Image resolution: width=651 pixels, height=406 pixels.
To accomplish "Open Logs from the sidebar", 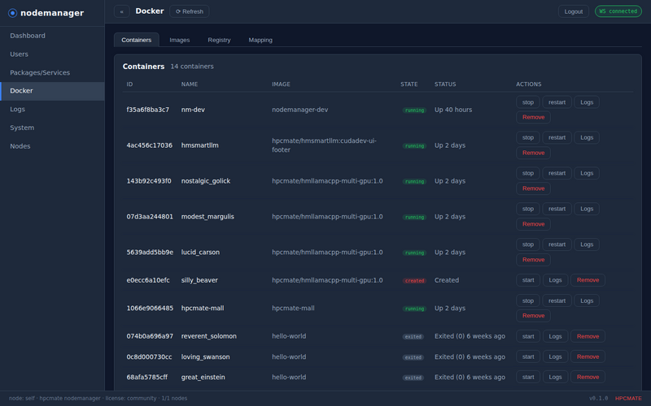I will [52, 110].
